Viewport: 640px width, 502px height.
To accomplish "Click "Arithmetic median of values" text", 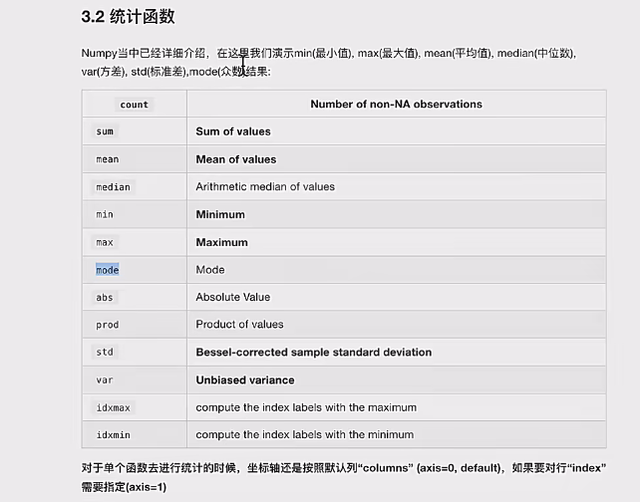I will (265, 187).
